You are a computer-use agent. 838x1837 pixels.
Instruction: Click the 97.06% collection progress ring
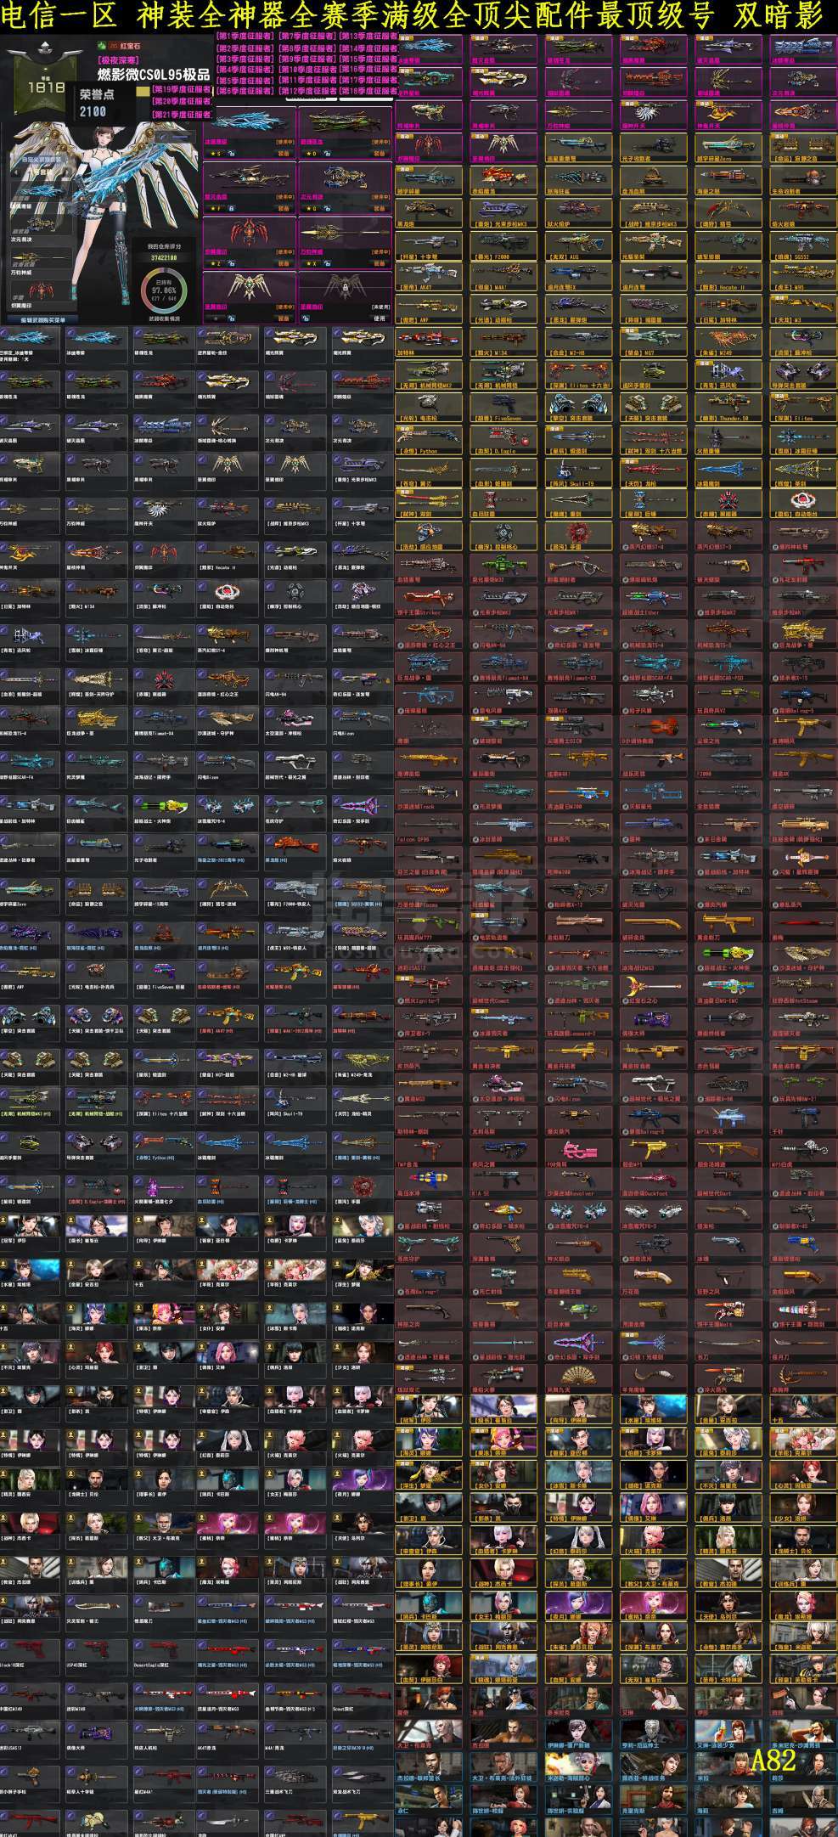click(x=164, y=292)
